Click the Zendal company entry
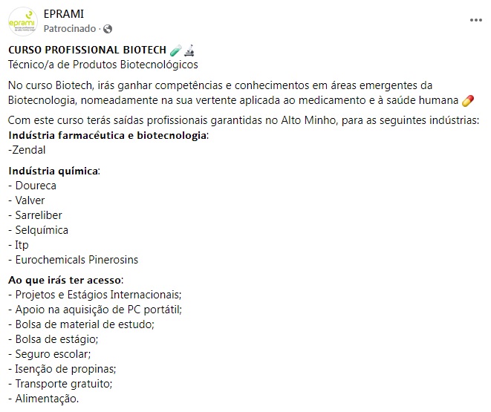Viewport: 491px width, 412px height. pyautogui.click(x=27, y=150)
